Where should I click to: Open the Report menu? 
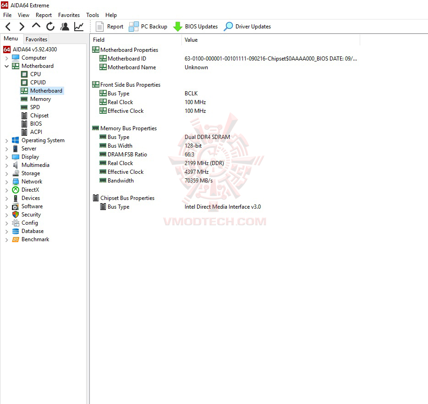[x=44, y=15]
